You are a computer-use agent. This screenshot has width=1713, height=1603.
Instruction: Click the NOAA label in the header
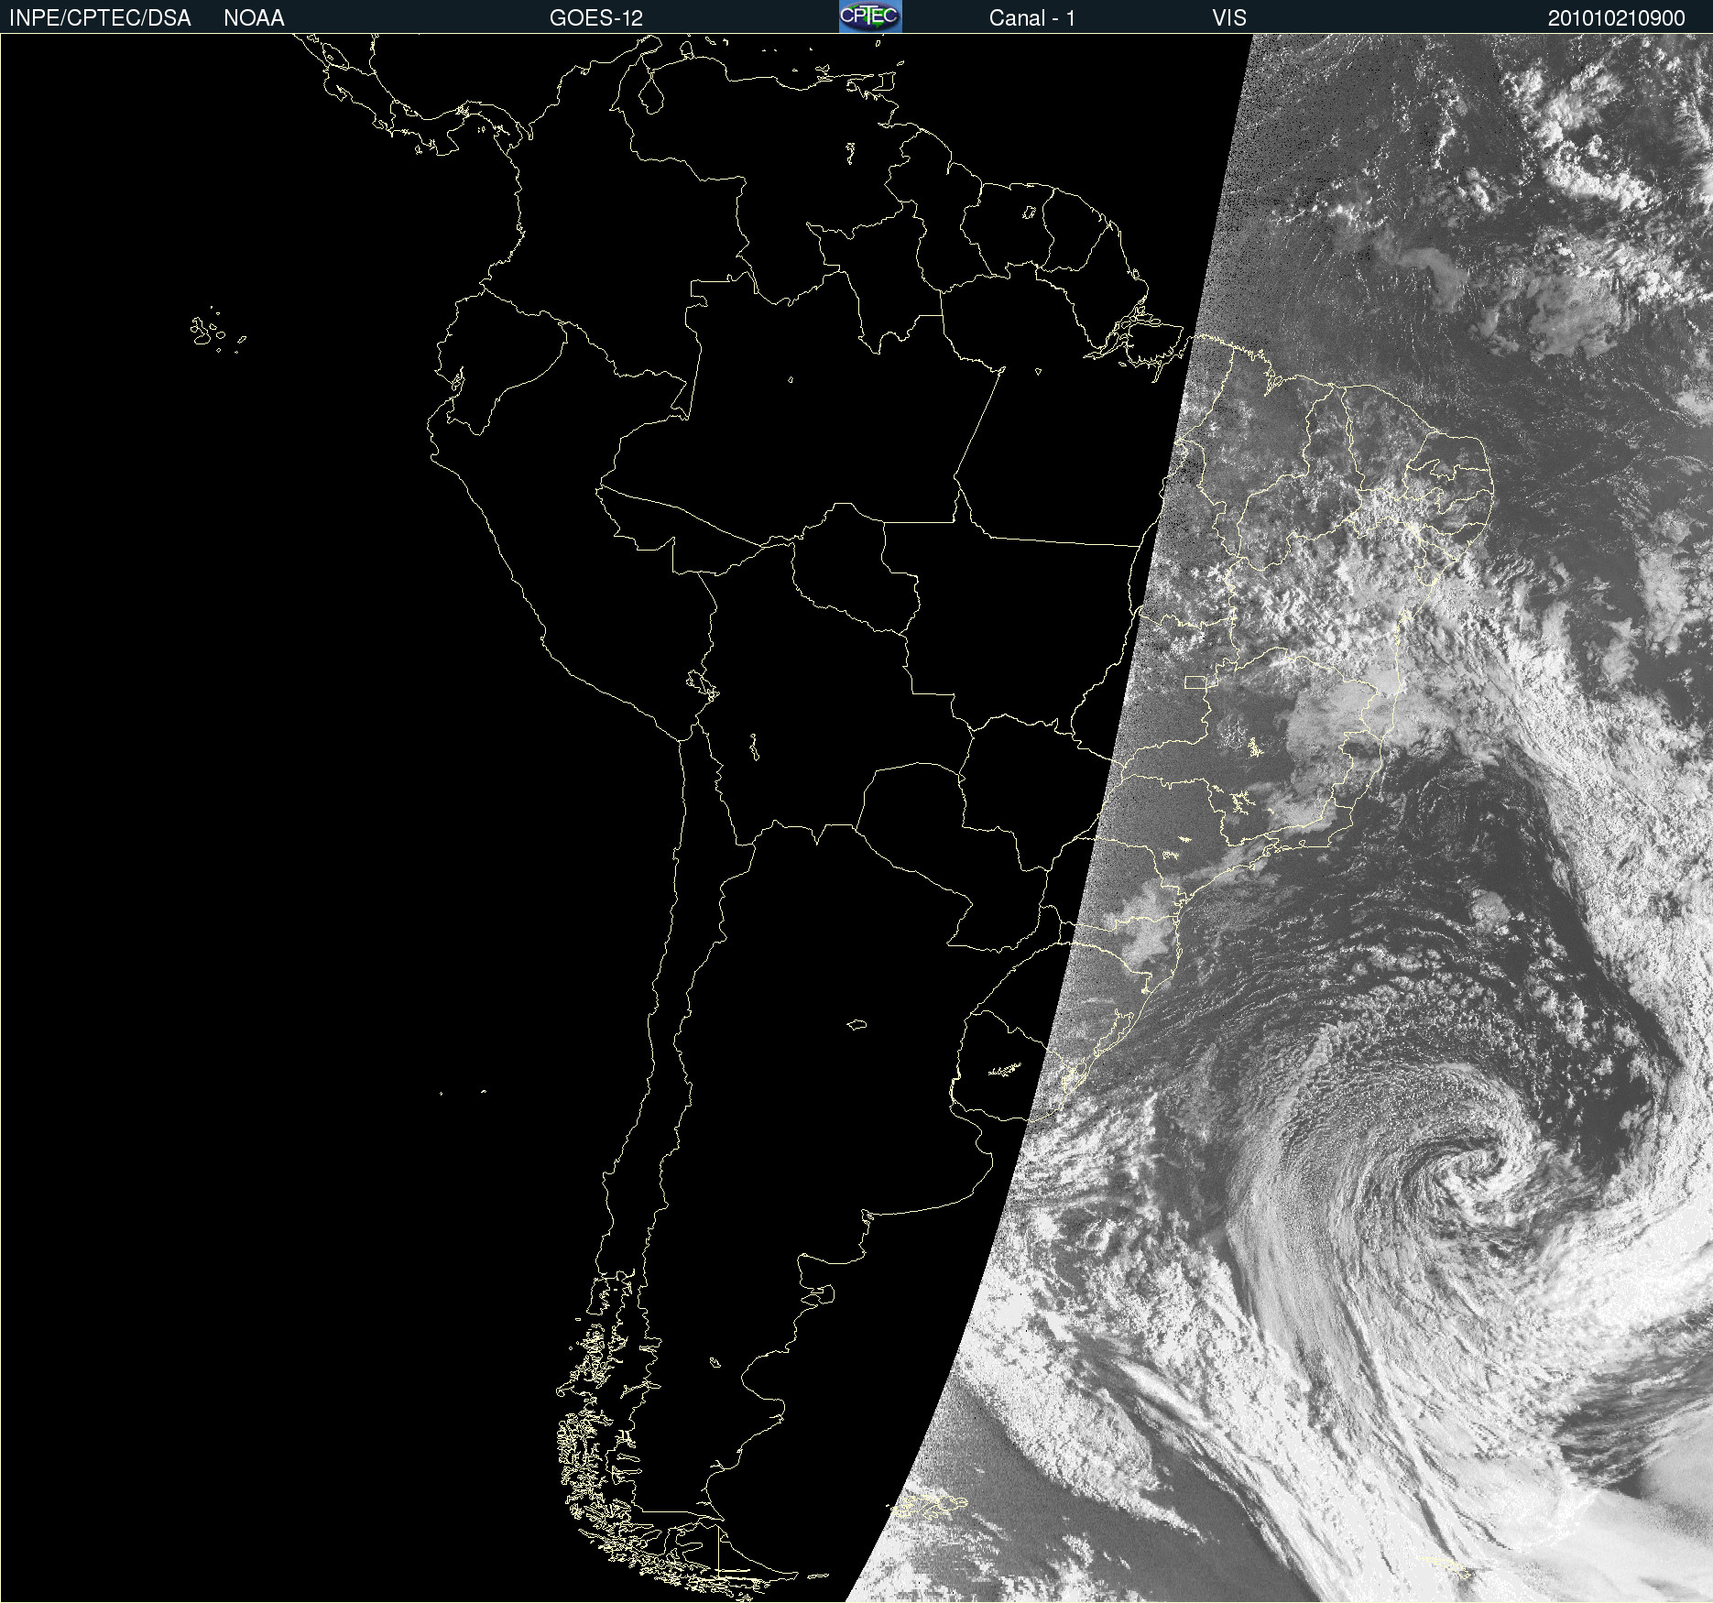[254, 17]
